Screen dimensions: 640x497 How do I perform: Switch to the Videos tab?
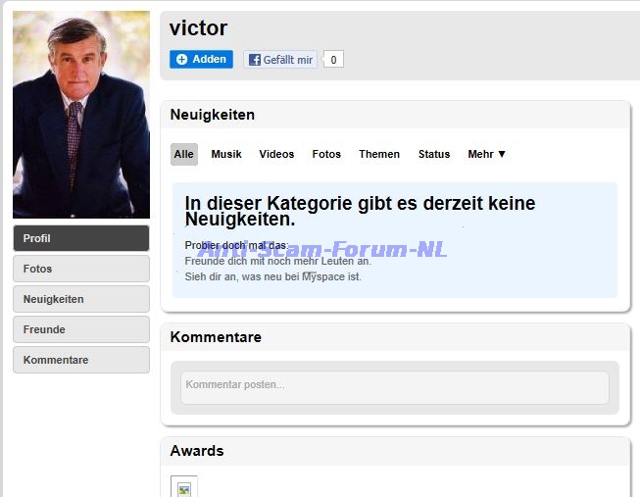(x=276, y=154)
